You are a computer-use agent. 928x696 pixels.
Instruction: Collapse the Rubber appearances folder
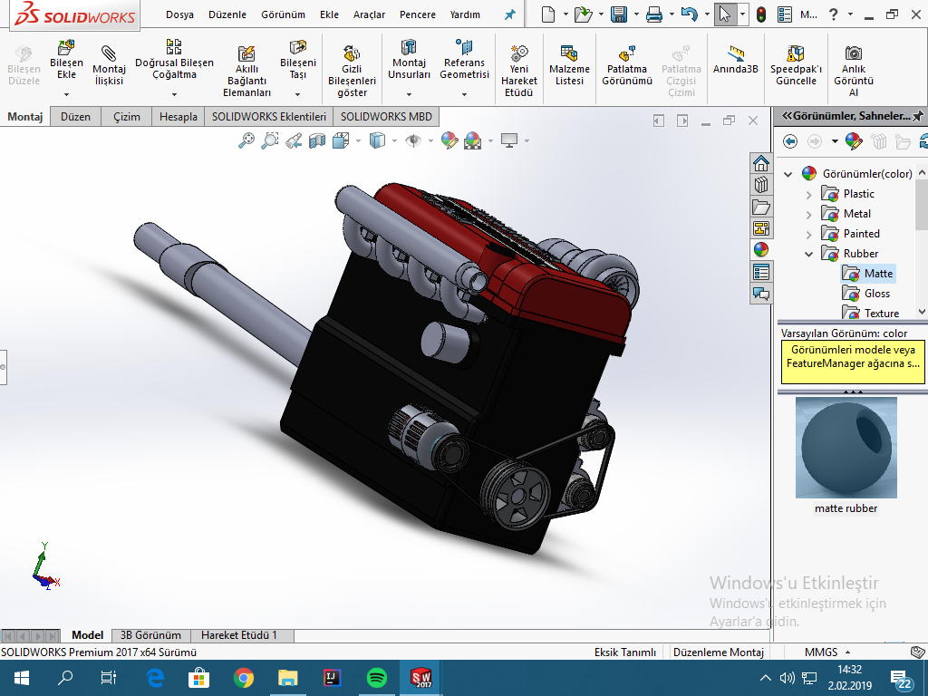coord(809,255)
